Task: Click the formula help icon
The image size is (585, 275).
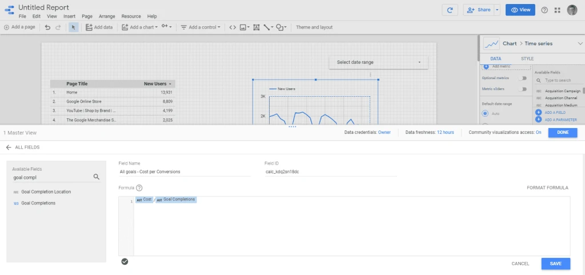Action: click(139, 188)
